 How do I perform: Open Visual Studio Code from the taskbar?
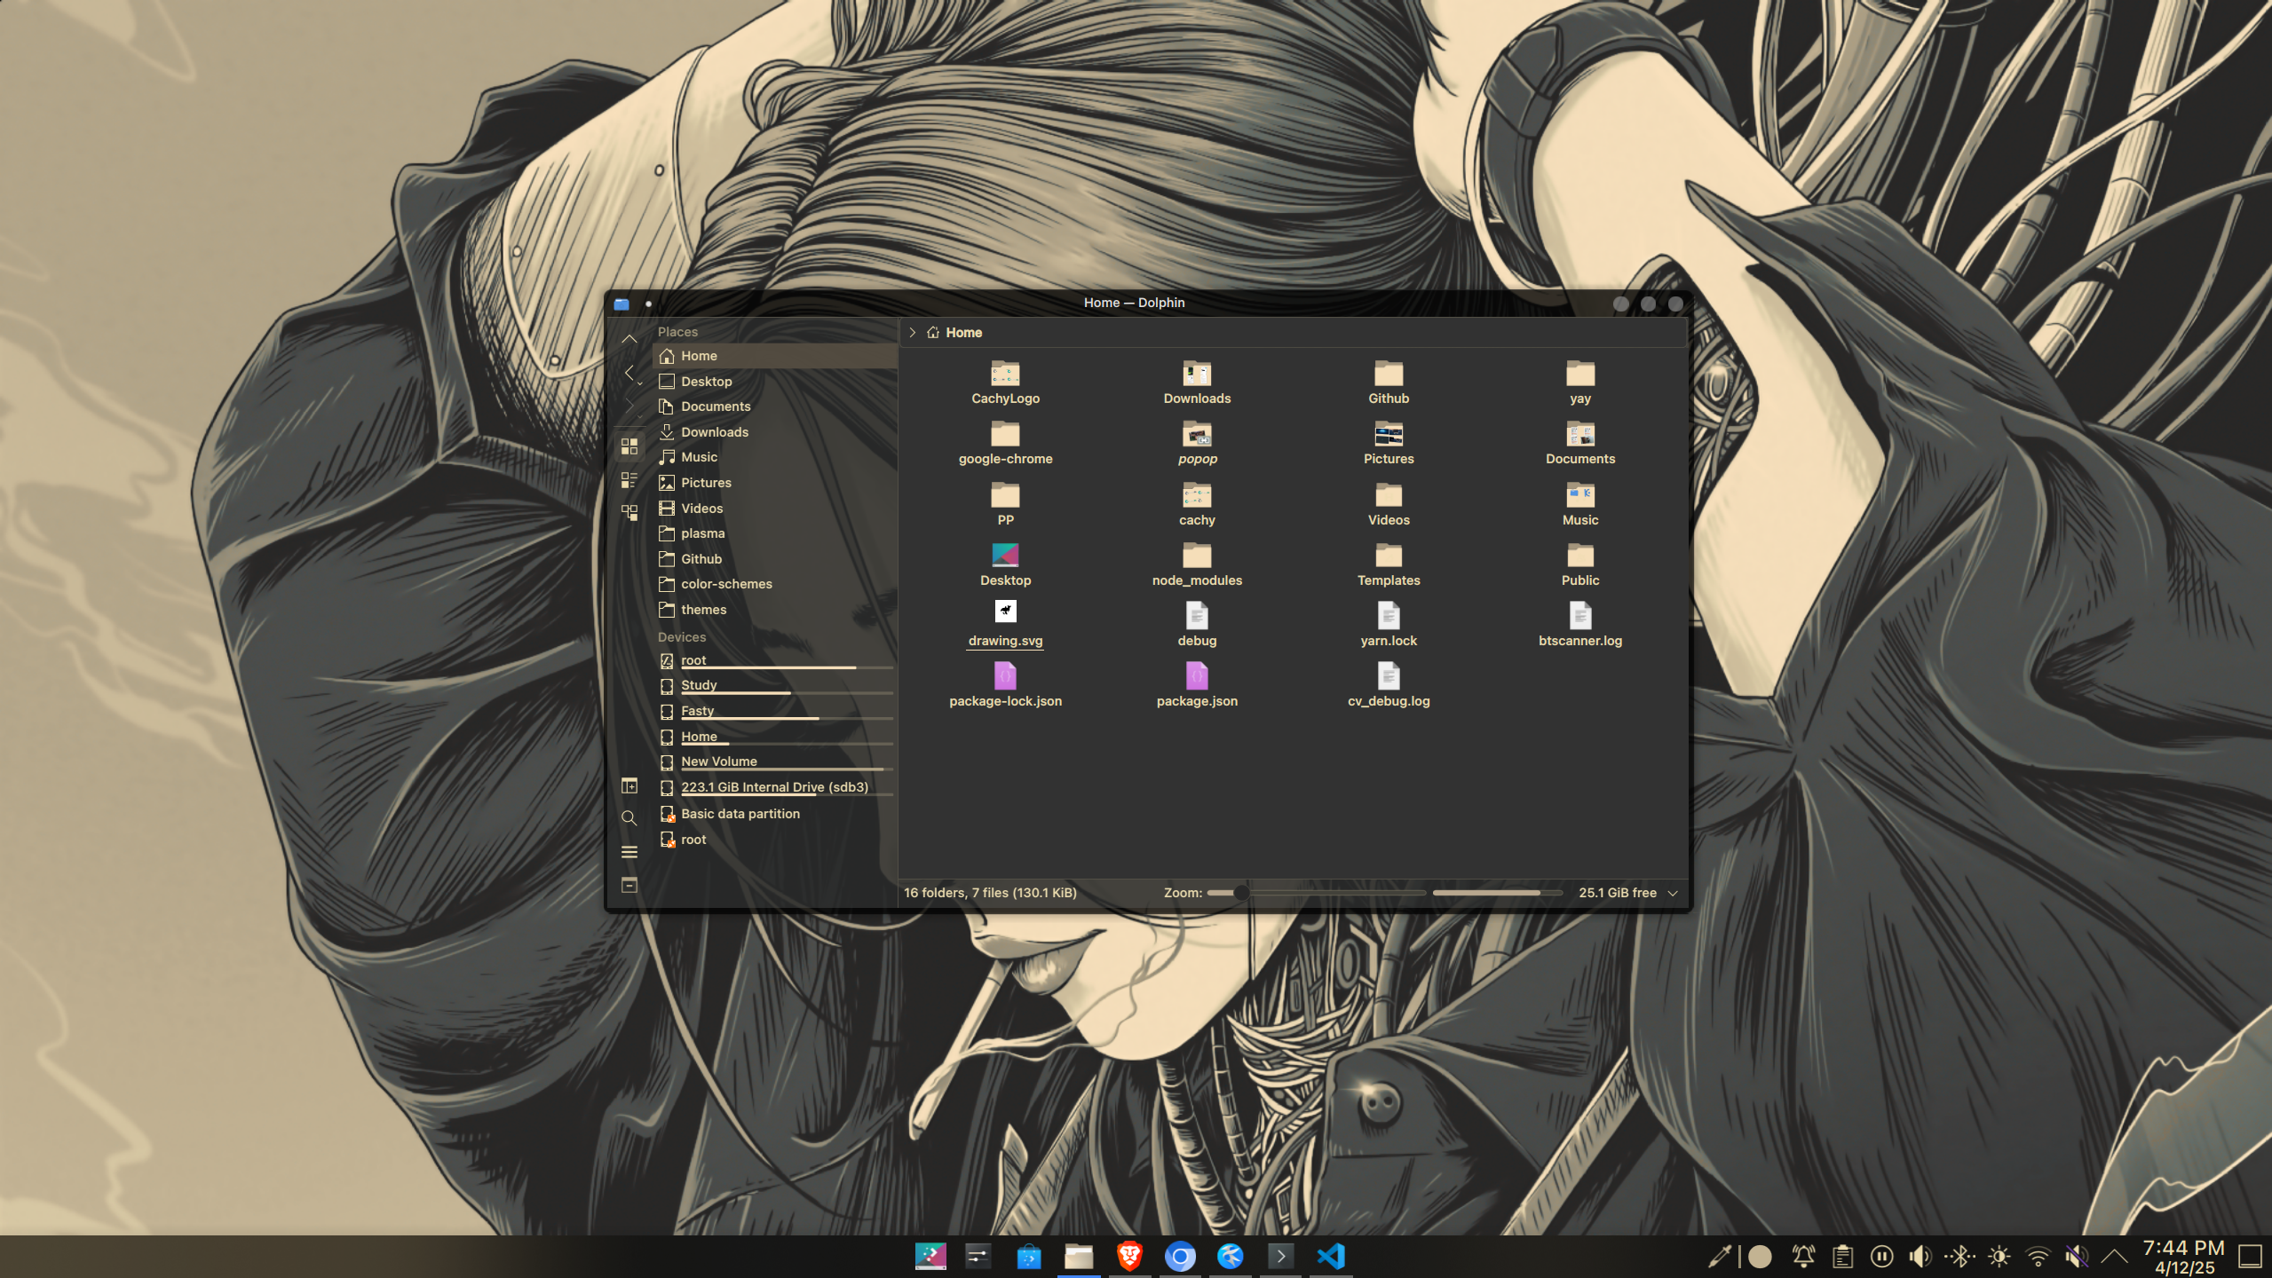click(1330, 1257)
